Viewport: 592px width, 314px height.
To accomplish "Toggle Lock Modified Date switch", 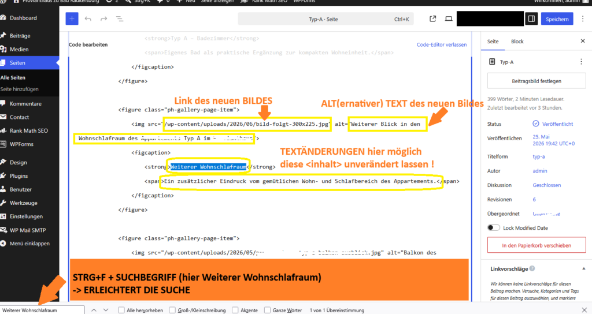I will point(493,227).
